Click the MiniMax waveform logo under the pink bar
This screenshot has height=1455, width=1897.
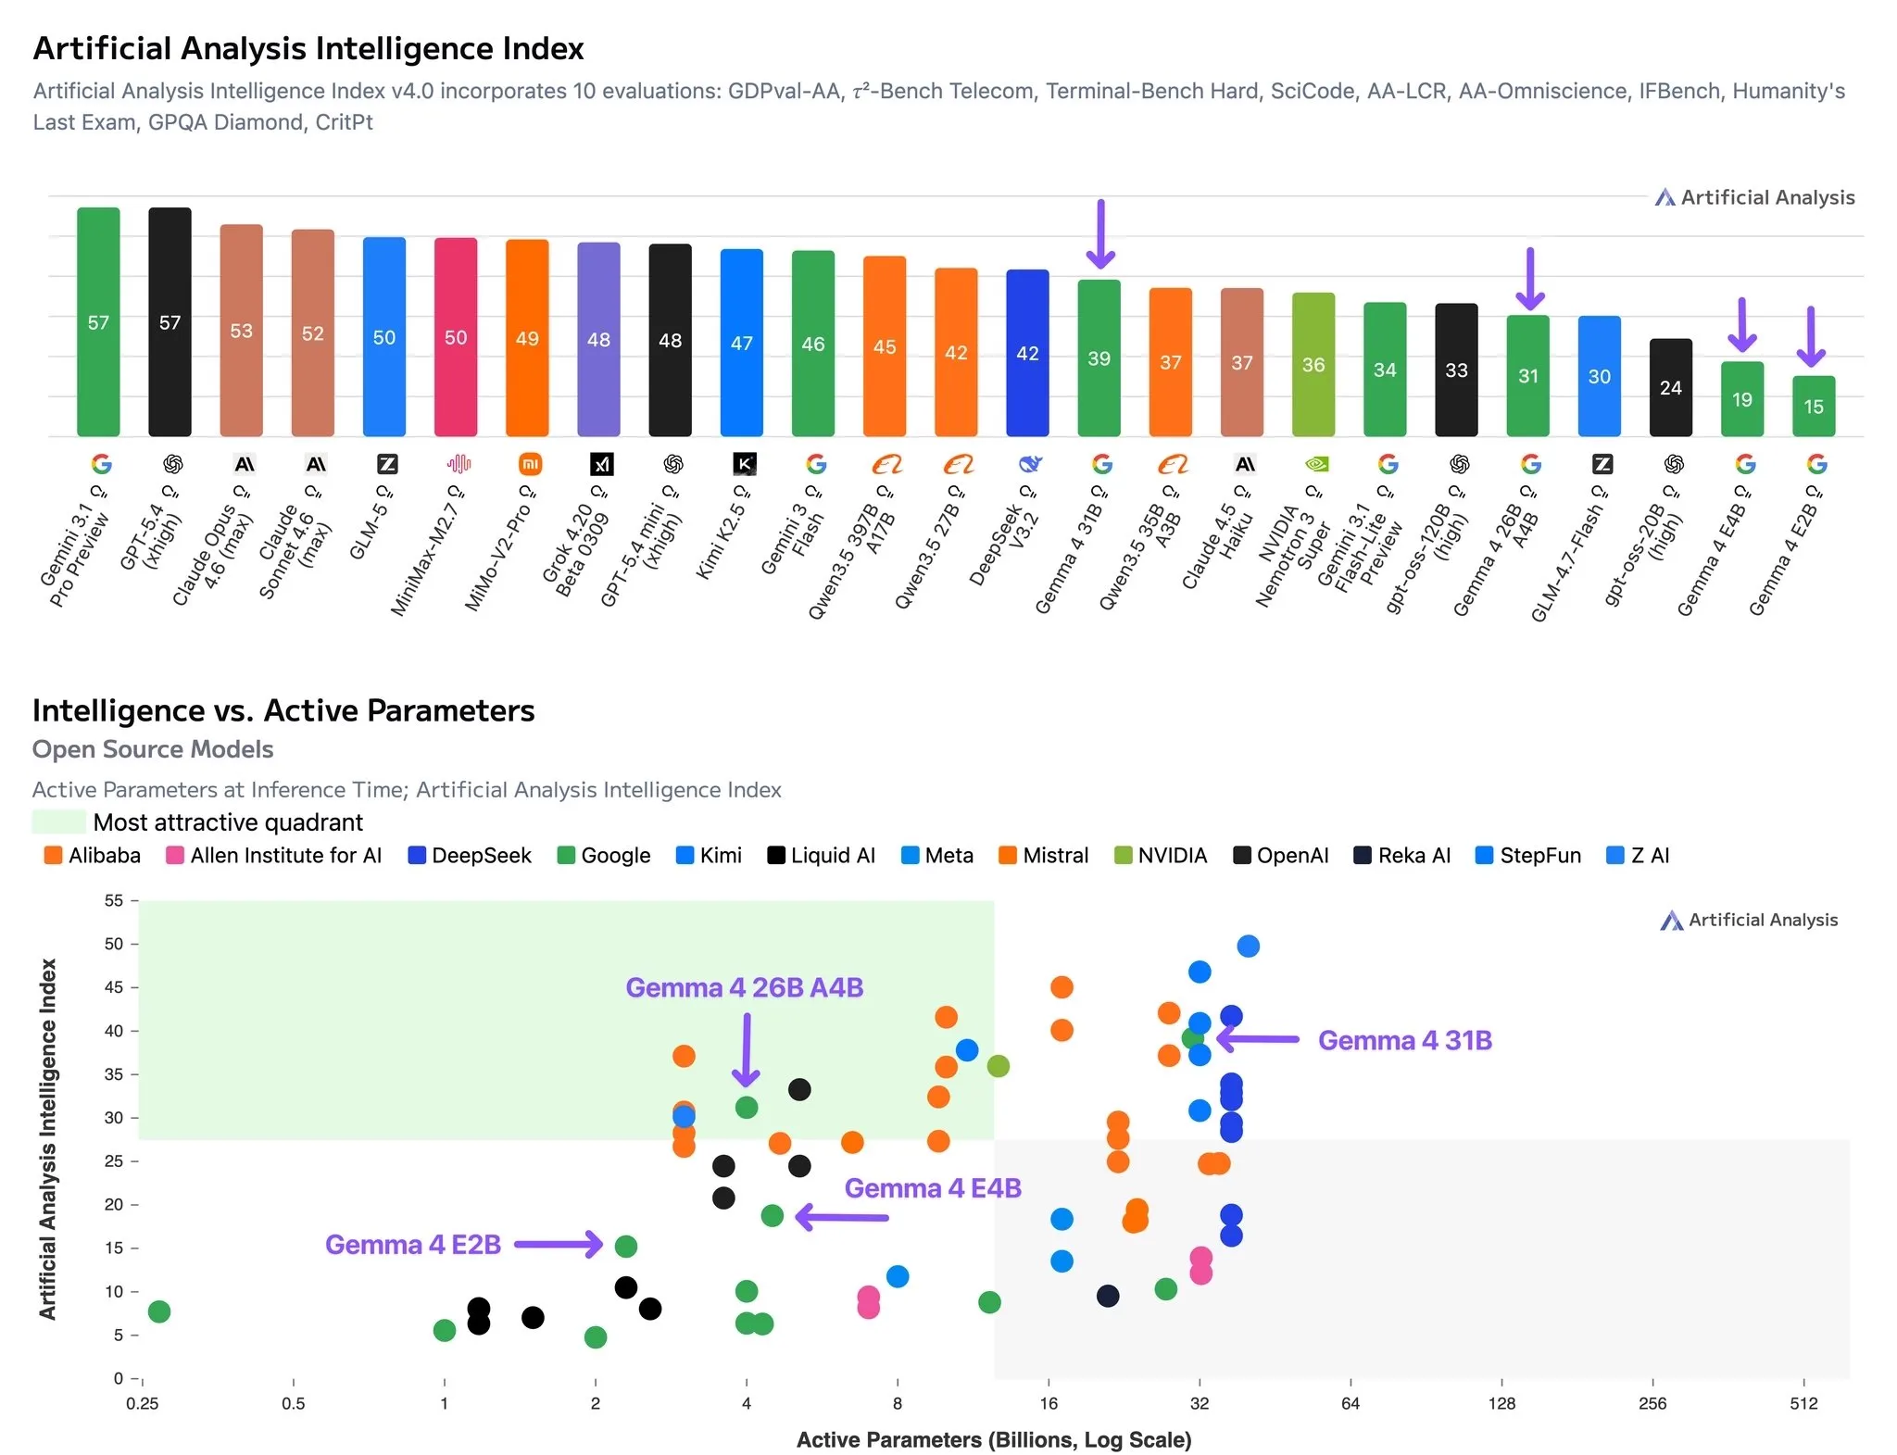click(x=459, y=464)
